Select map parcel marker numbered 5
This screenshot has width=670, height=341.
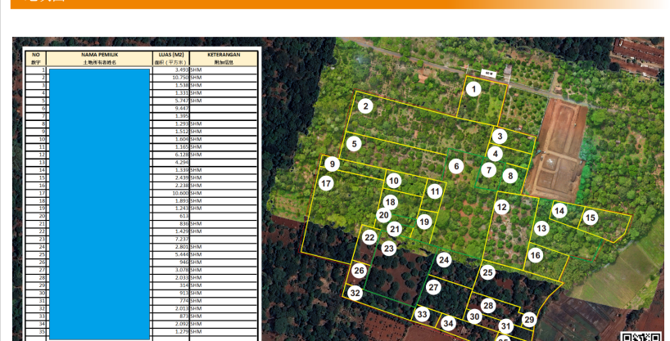354,144
